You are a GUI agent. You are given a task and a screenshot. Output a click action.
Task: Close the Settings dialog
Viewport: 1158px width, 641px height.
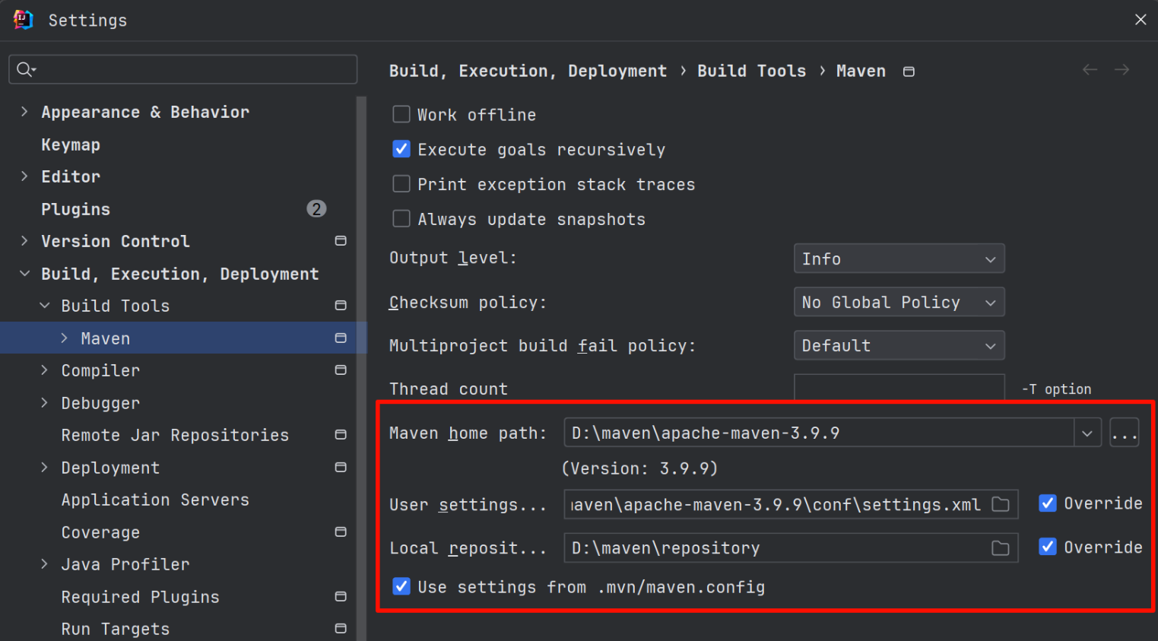1141,20
